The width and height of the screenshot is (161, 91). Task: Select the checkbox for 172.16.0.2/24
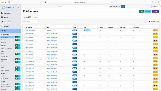[25, 34]
